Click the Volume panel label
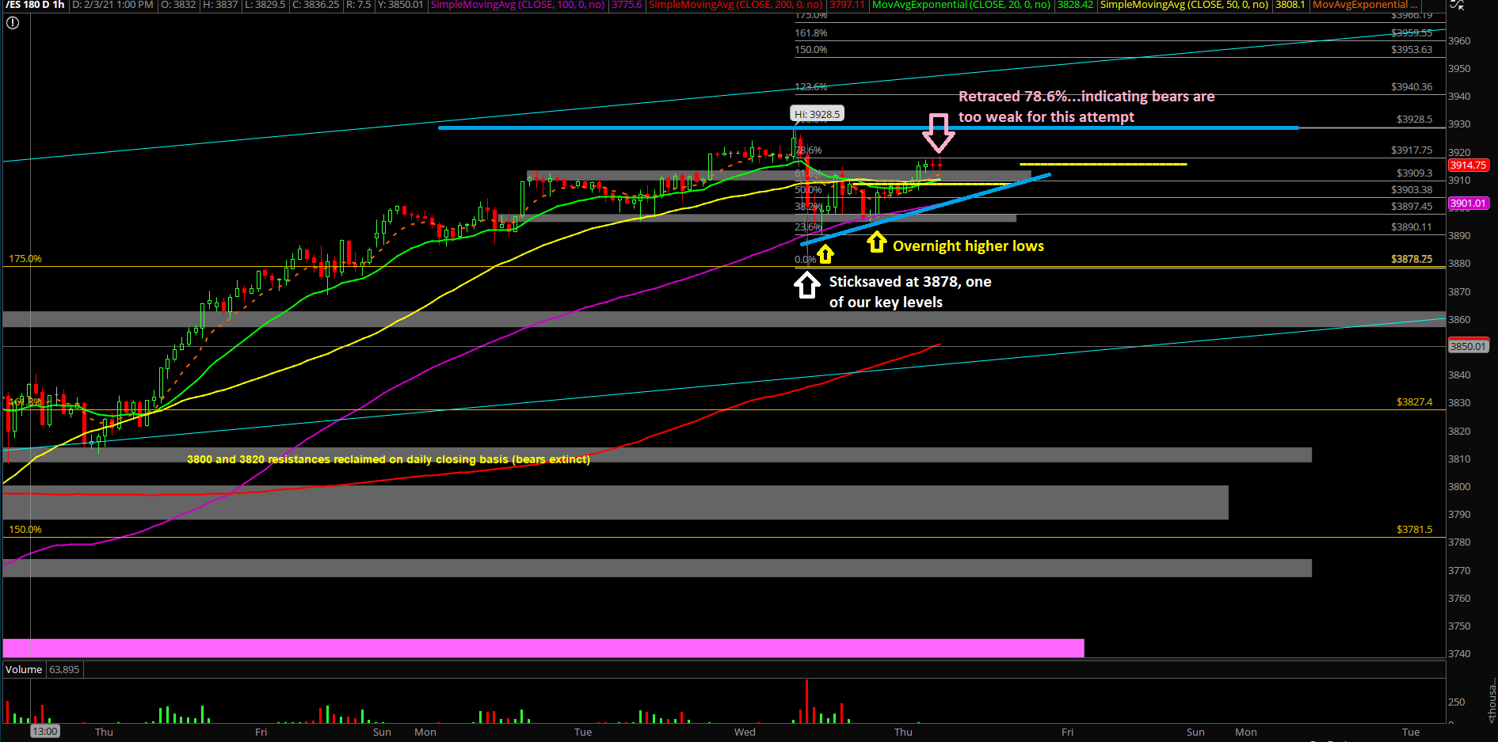Screen dimensions: 1498x742 [x=24, y=669]
